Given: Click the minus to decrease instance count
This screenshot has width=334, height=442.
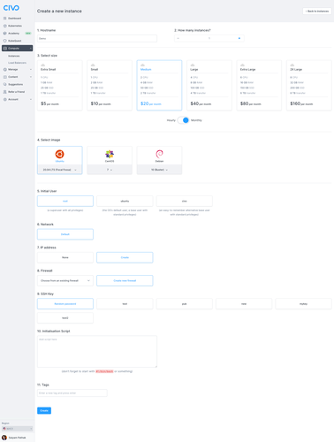Looking at the screenshot, I should tap(178, 38).
